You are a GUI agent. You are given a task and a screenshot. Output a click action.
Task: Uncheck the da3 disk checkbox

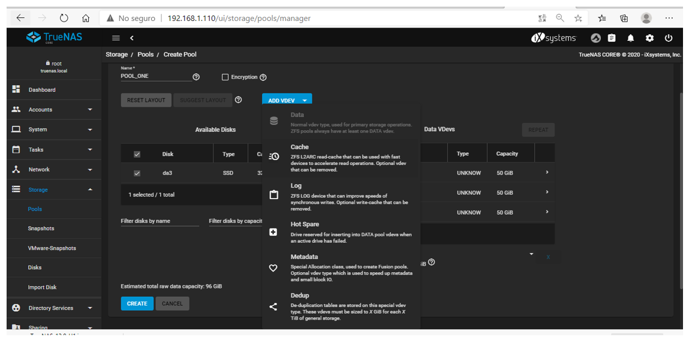tap(137, 173)
